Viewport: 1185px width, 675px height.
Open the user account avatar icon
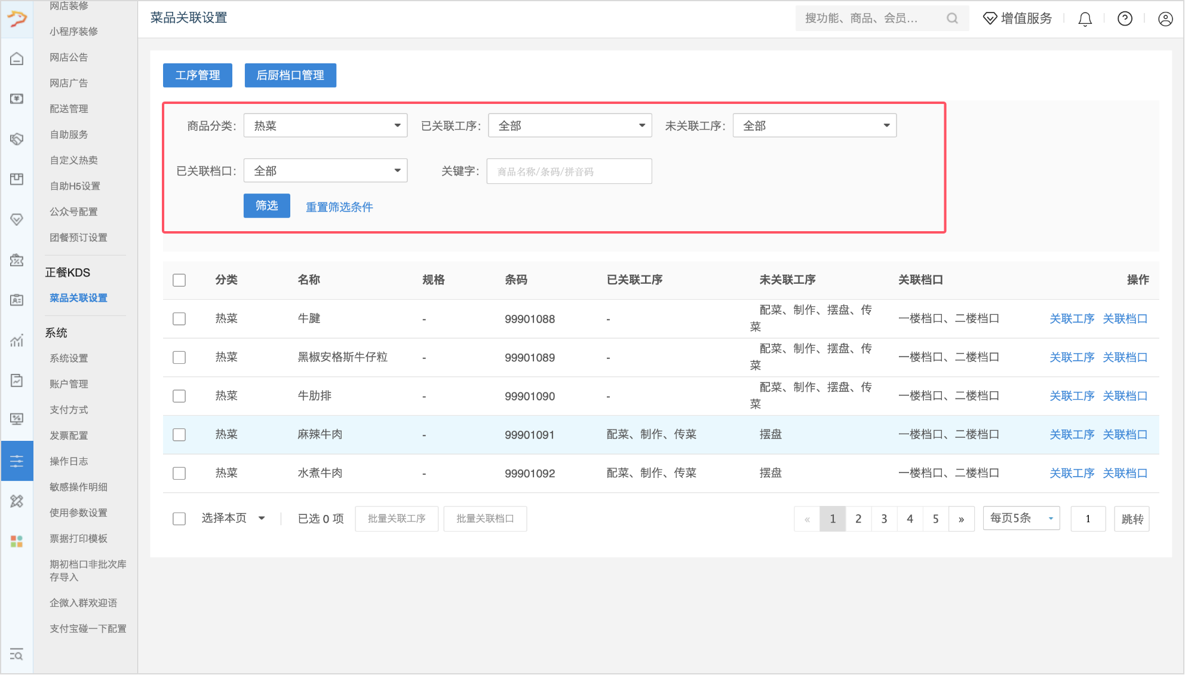pos(1165,19)
